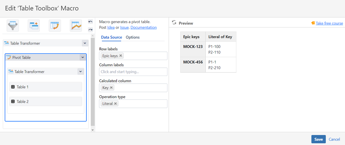This screenshot has width=345, height=145.
Task: Open the Take free course link
Action: tap(329, 23)
